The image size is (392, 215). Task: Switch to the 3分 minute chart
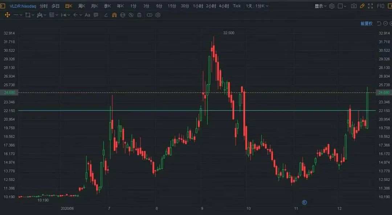(x=146, y=6)
